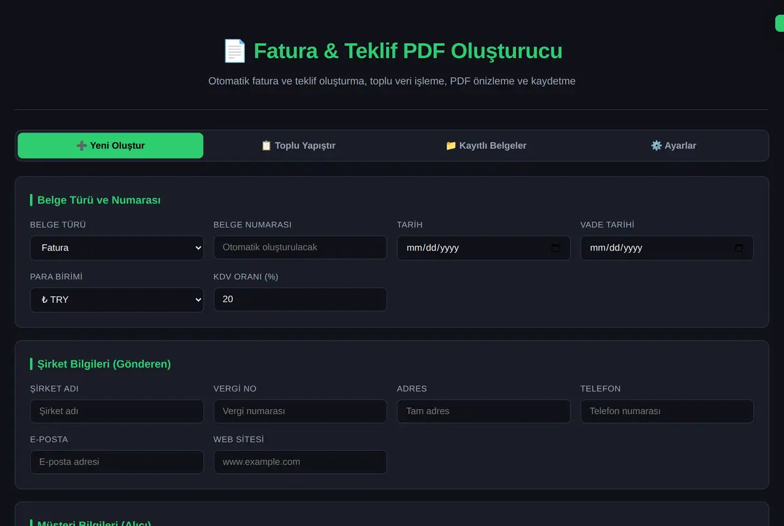The width and height of the screenshot is (784, 526).
Task: Click the clipboard icon on Toplu Yapıştır
Action: 266,146
